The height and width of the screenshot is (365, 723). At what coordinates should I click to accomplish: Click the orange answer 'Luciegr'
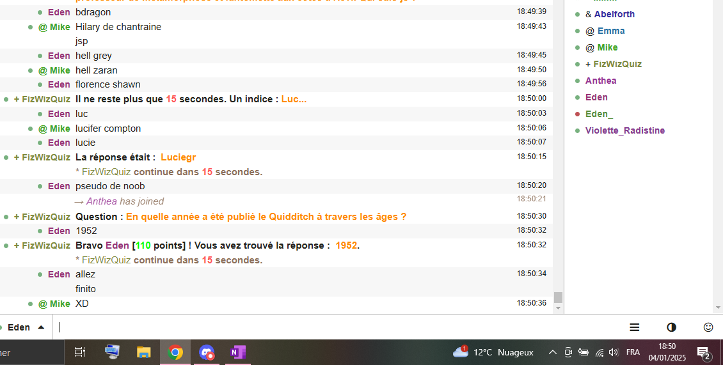tap(179, 157)
